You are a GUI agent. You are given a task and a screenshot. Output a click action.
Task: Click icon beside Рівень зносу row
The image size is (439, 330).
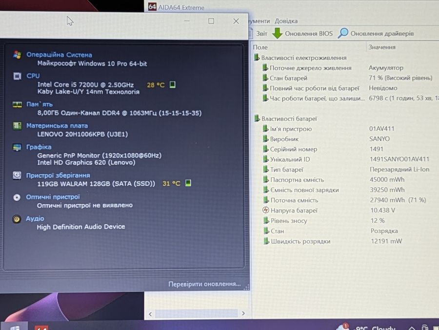point(266,220)
